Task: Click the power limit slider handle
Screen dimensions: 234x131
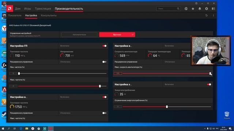Action: pyautogui.click(x=167, y=107)
